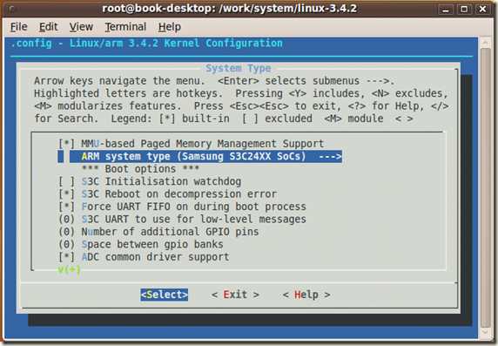This screenshot has width=498, height=346.
Task: Edit Number of additional GPIO pins value
Action: click(x=67, y=232)
